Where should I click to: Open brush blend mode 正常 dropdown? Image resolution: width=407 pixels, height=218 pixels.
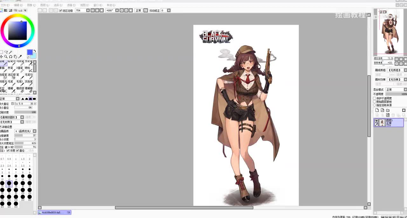pyautogui.click(x=17, y=99)
